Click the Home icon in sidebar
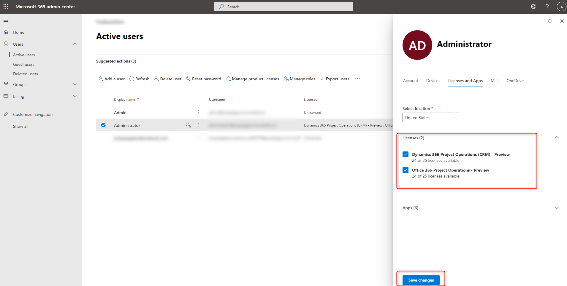This screenshot has width=567, height=286. click(6, 32)
